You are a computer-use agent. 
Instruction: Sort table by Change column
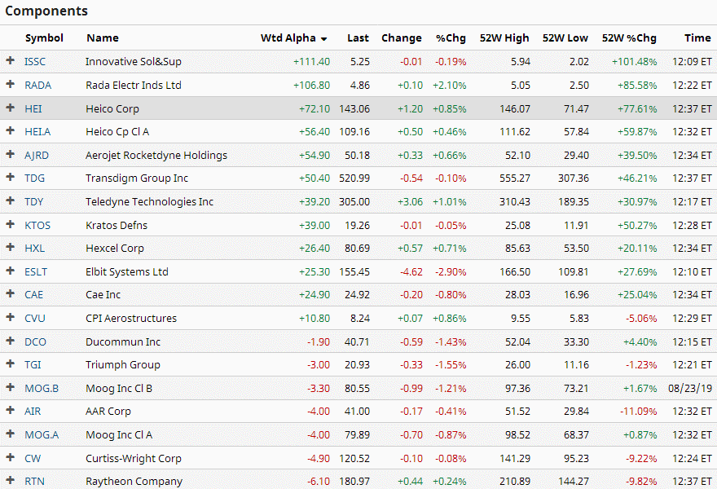pos(402,38)
